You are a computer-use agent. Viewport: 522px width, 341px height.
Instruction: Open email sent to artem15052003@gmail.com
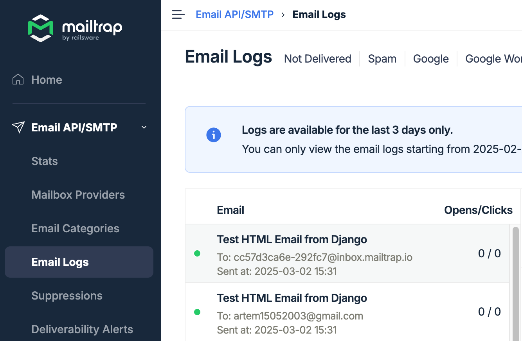point(347,312)
